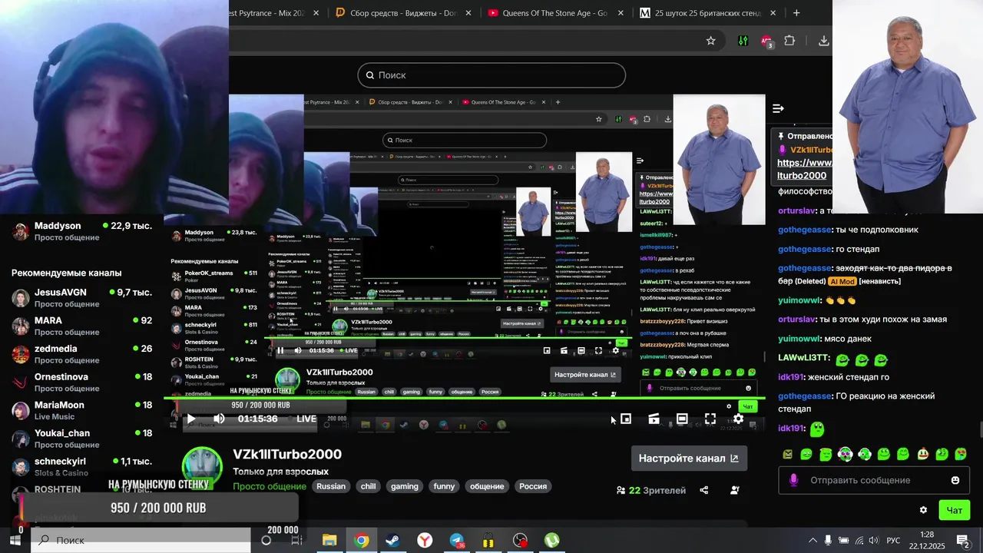Select the headphones emote with purple eyes
The image size is (983, 553).
tap(845, 454)
